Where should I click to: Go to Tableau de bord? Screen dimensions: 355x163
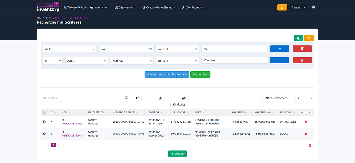[75, 7]
